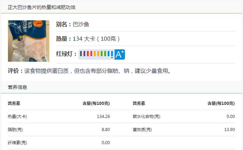Click the 别名： label
Viewport: 243px width, 150px height.
tap(64, 24)
